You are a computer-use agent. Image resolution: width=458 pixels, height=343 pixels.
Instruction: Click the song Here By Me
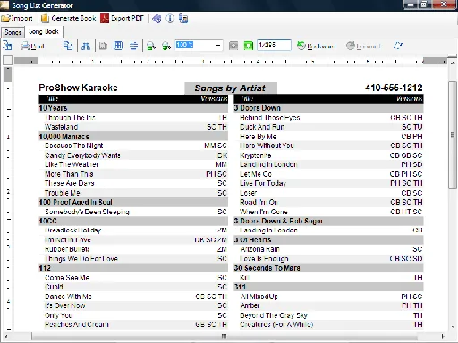[258, 137]
